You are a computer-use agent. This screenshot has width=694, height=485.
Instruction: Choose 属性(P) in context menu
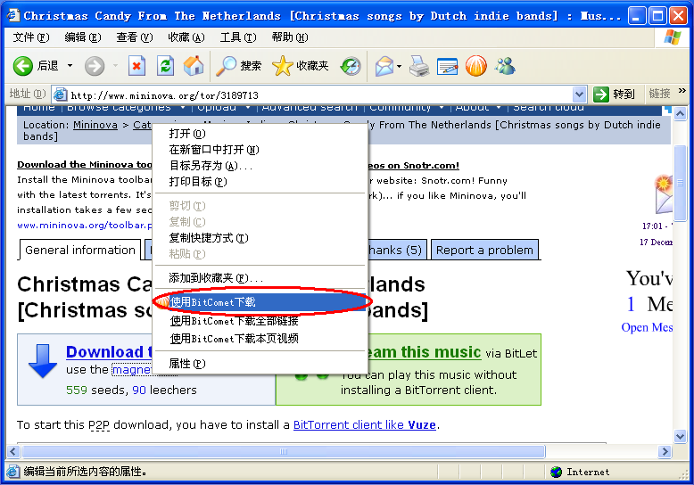(x=260, y=364)
